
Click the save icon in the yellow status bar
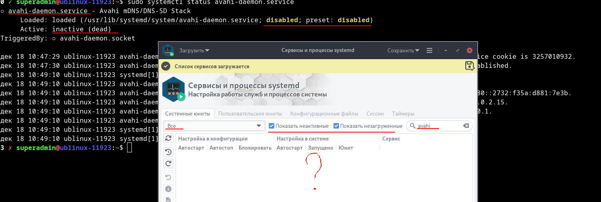coord(470,66)
